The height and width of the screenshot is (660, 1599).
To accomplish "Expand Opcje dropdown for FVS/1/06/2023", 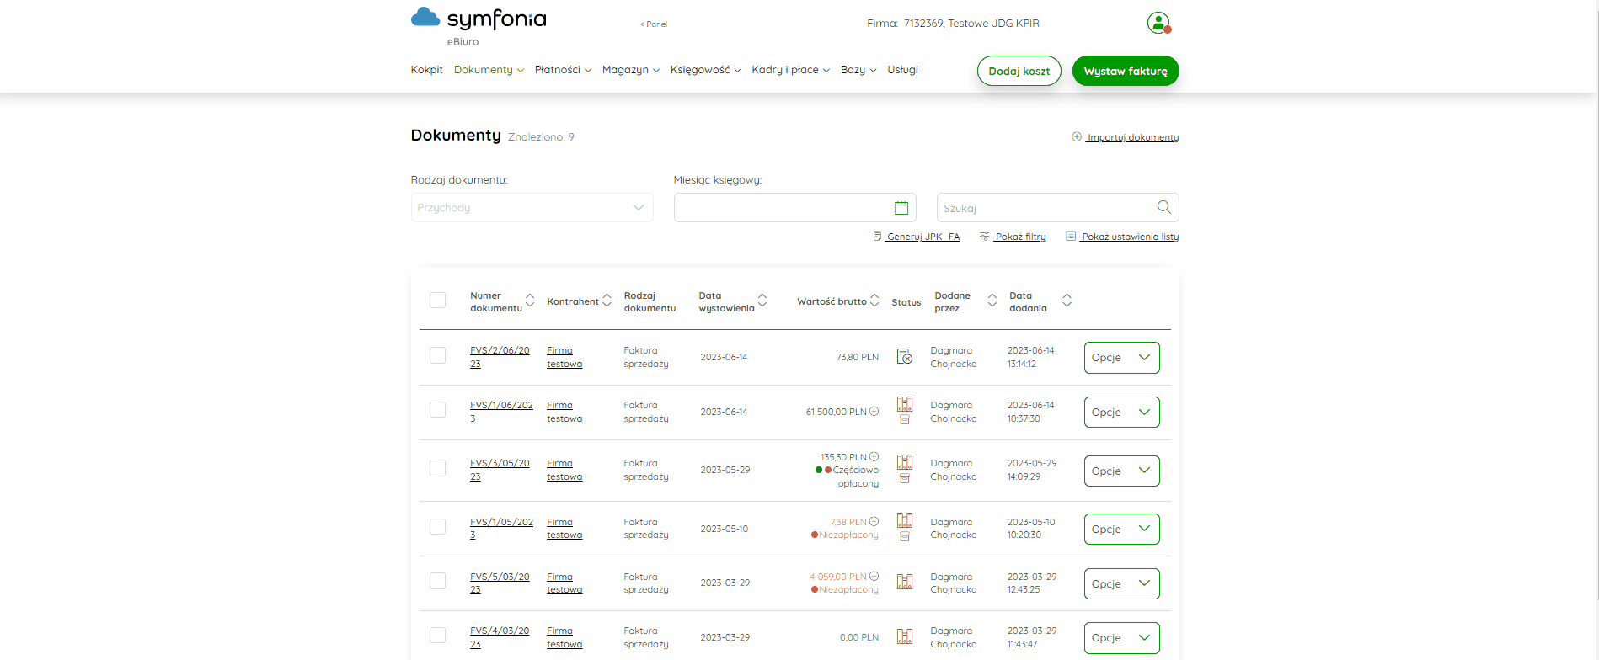I will [x=1121, y=412].
